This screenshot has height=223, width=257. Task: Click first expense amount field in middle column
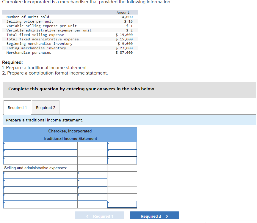pyautogui.click(x=92, y=175)
